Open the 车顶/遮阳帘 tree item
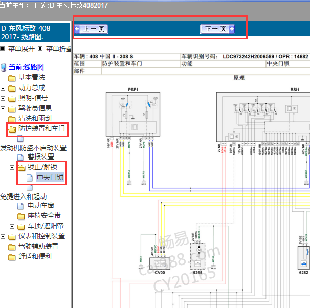Image resolution: width=310 pixels, height=308 pixels. click(x=46, y=226)
